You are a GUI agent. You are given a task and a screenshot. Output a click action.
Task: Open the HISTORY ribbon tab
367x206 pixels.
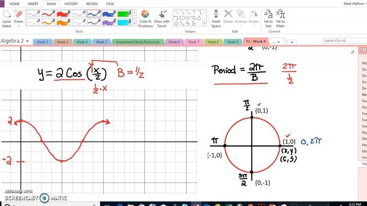coord(71,4)
